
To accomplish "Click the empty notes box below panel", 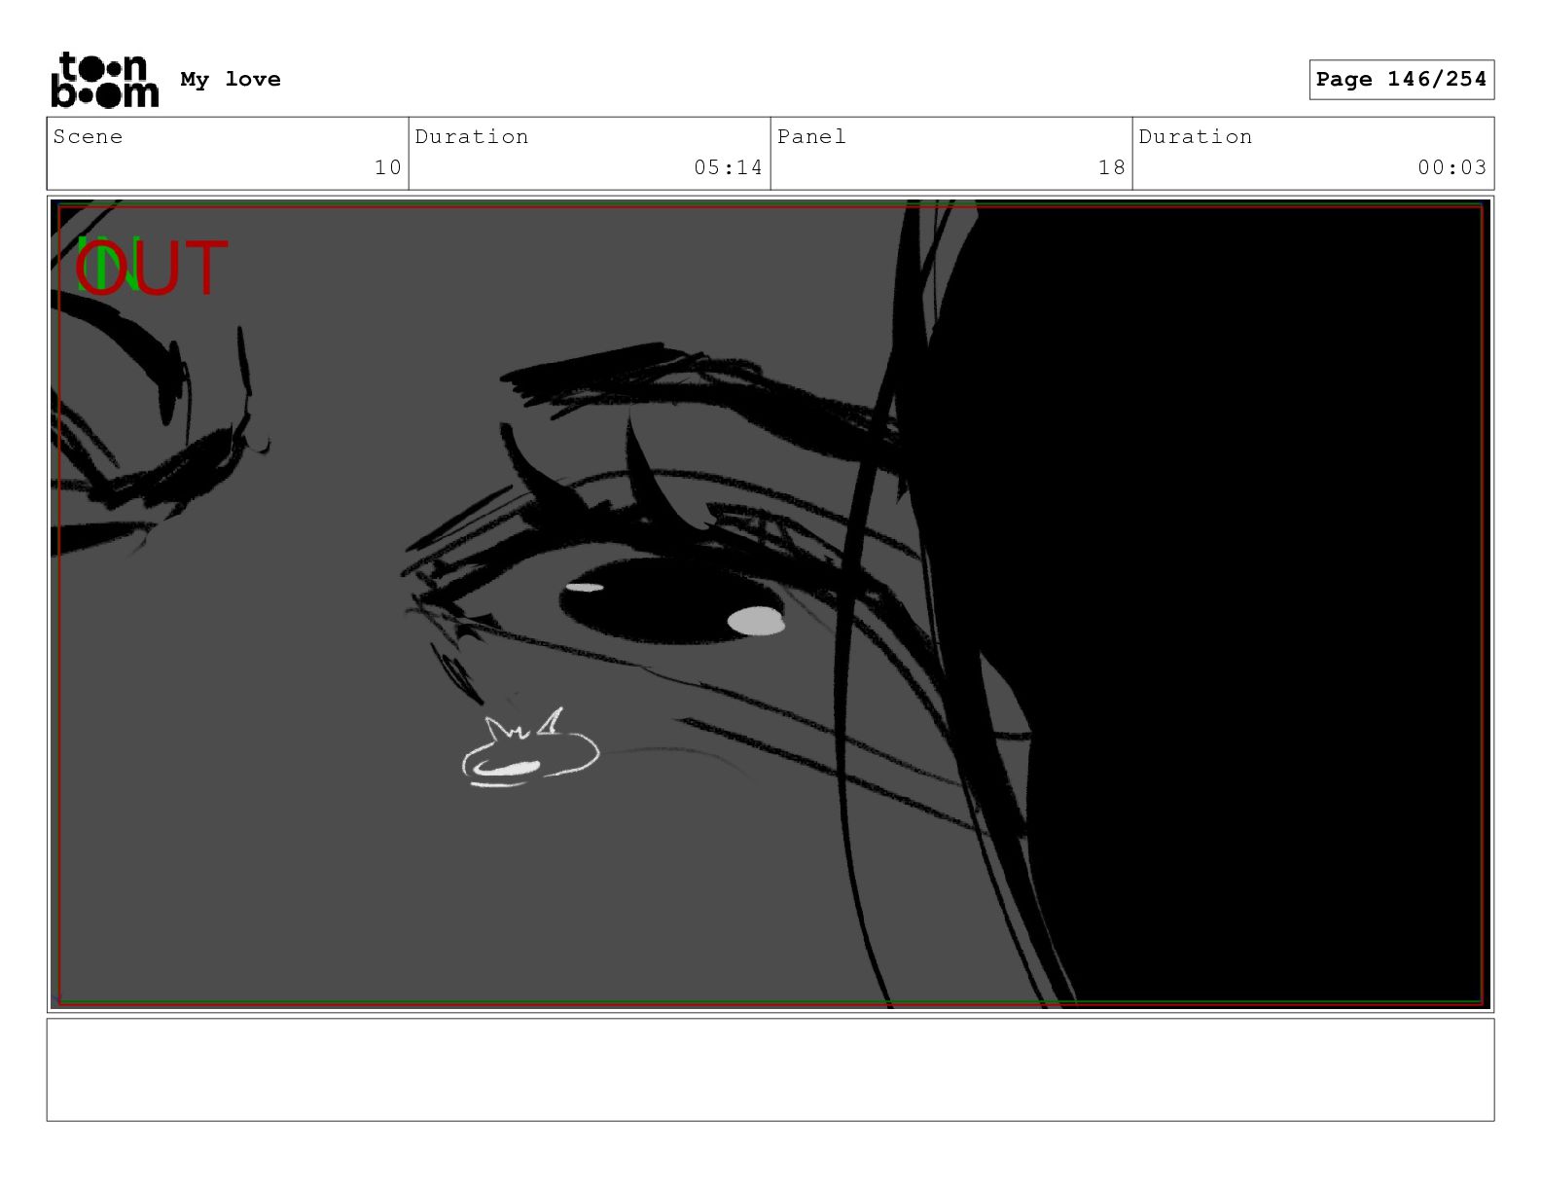I will 770,1069.
